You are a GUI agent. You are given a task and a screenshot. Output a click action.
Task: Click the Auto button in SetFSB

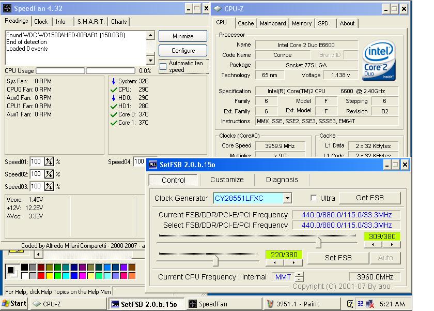385,258
